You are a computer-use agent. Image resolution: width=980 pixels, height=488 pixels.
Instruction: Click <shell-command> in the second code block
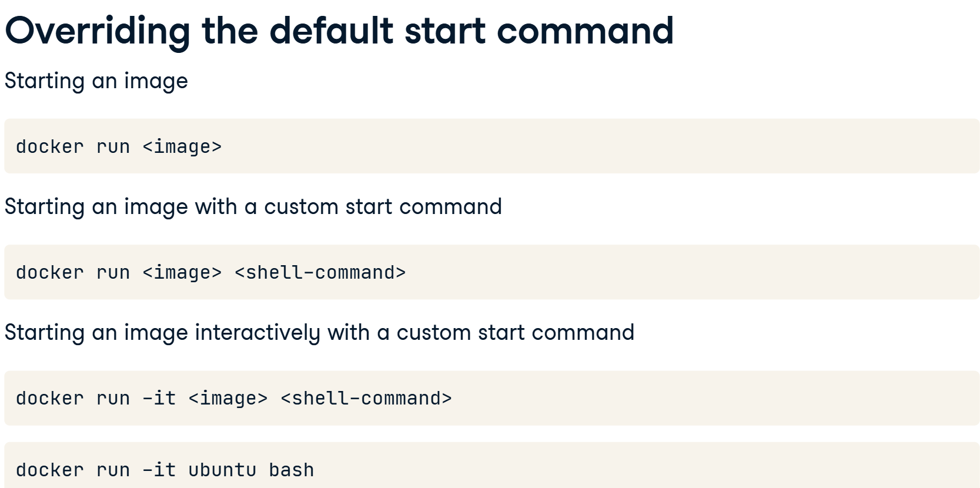pos(320,272)
